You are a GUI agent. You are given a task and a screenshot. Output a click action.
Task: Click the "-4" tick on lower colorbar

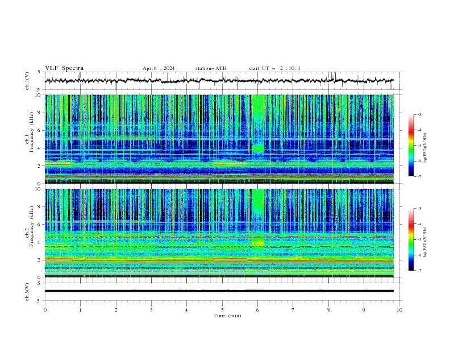point(419,224)
